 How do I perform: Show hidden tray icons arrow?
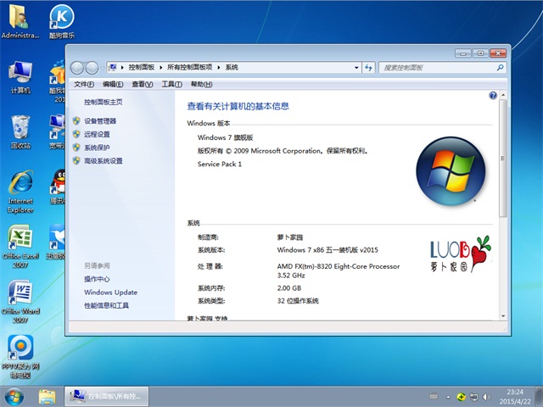coord(448,397)
